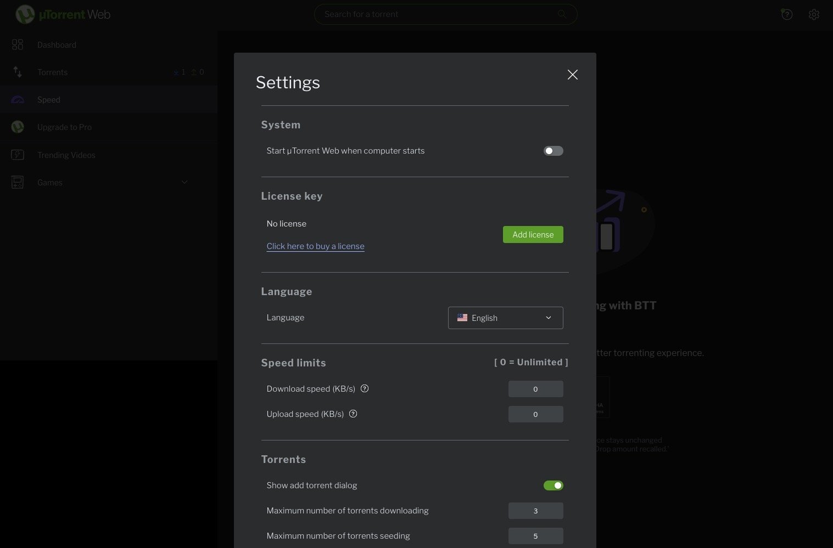
Task: Open the Click here to buy a license link
Action: [315, 246]
